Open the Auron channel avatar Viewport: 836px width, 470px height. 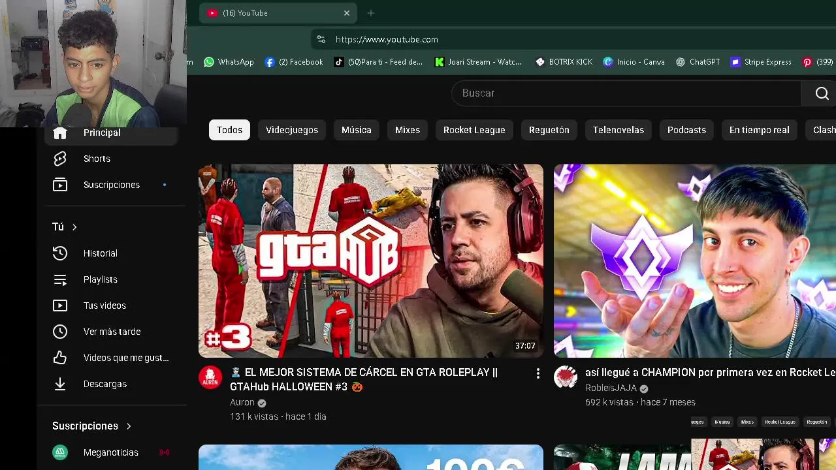[210, 377]
